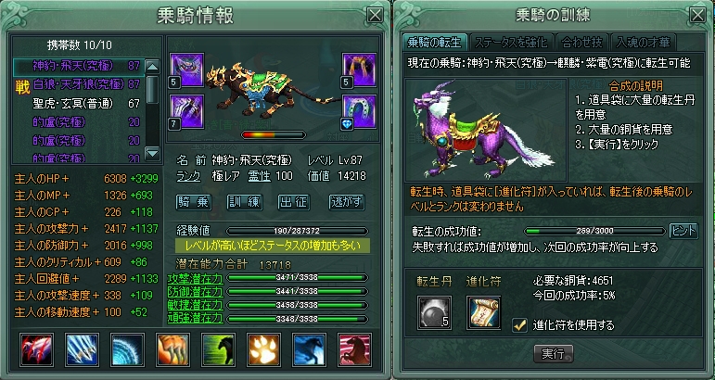Select 聖虎·玄冥(普通) in the mount list
Screen dimensions: 715x380
click(x=79, y=104)
